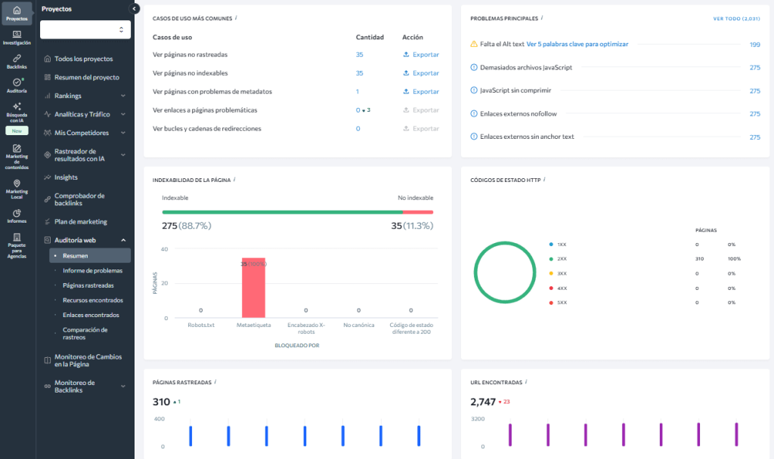Open the Marketing Local icon
This screenshot has width=774, height=459.
[15, 189]
